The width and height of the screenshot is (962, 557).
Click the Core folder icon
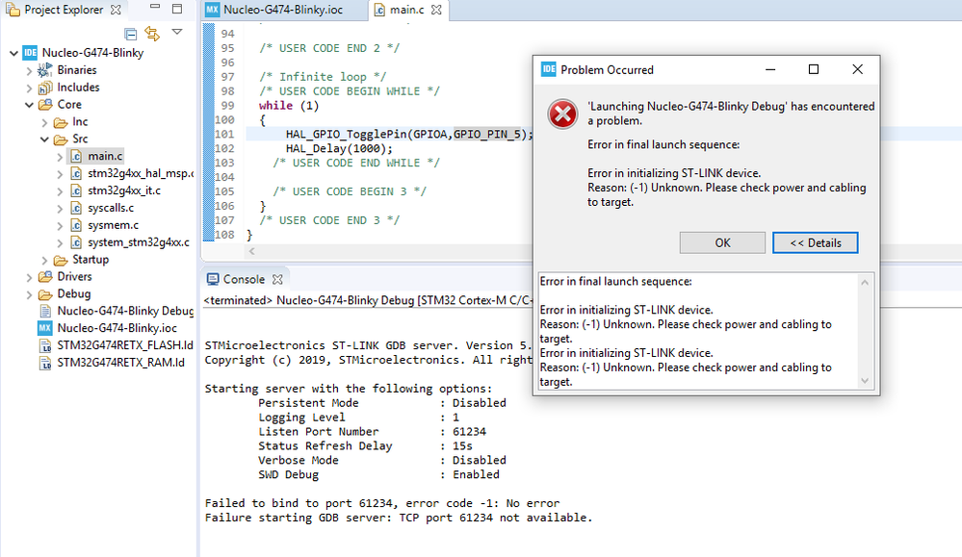tap(45, 105)
